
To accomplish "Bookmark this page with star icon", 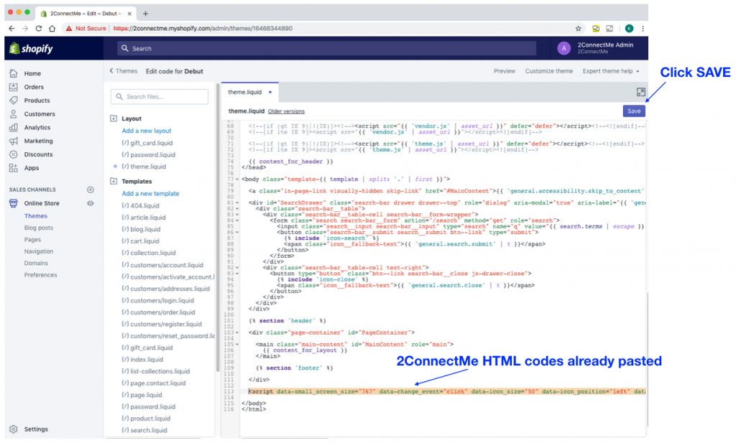I will click(579, 28).
